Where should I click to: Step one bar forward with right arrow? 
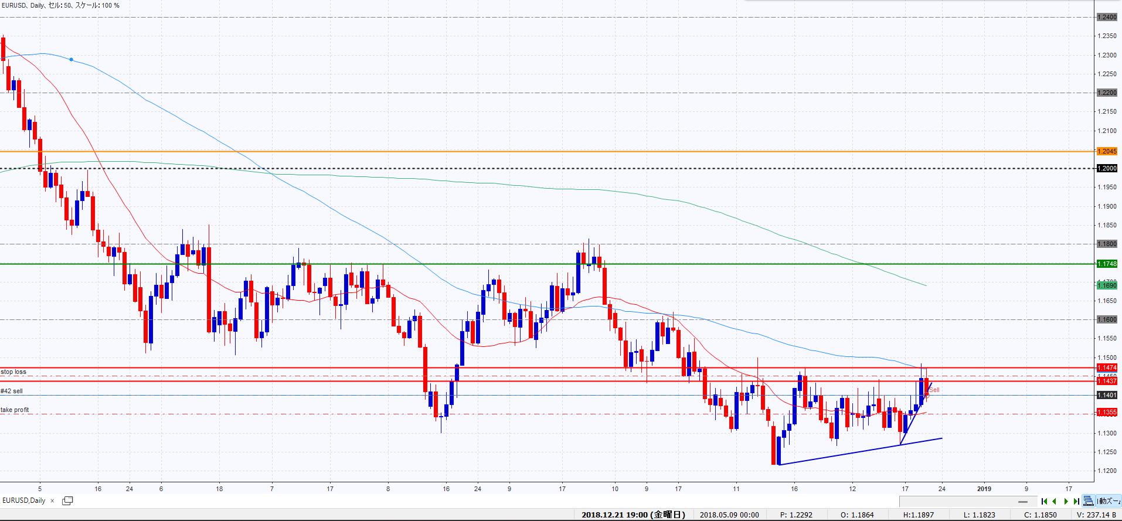[x=1066, y=501]
